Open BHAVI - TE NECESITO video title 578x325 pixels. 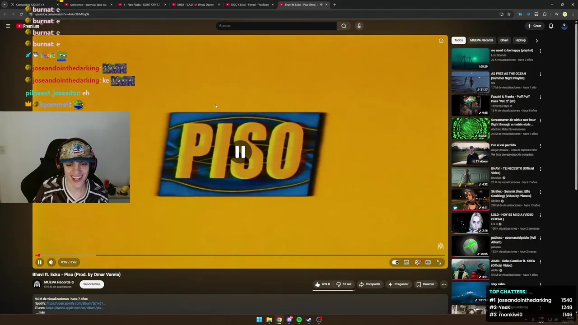(513, 171)
